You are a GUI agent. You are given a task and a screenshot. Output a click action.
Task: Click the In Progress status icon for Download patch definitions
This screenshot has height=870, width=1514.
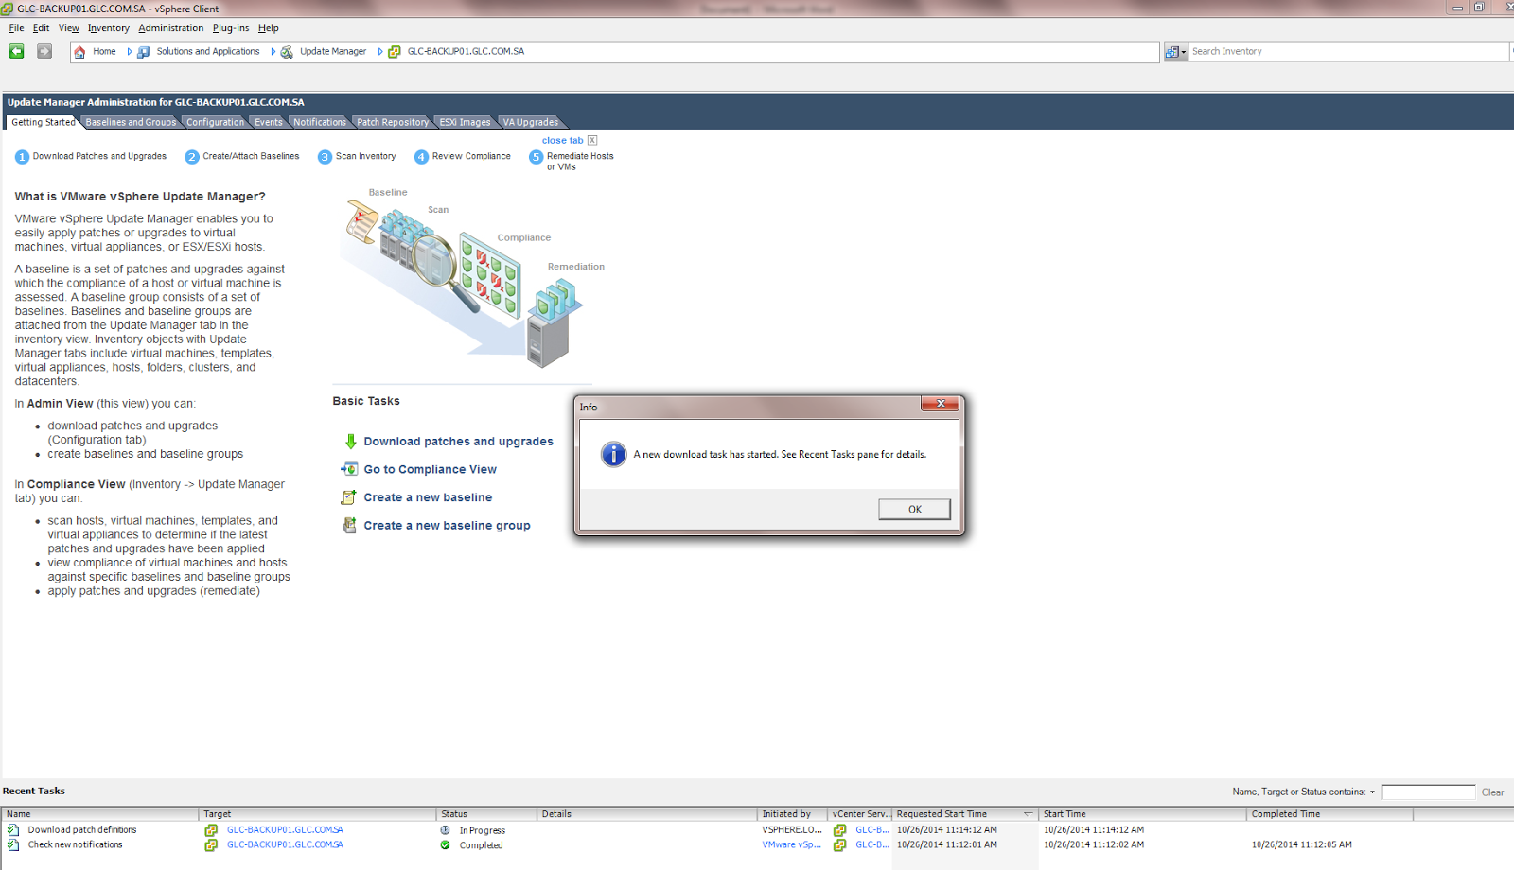click(x=445, y=829)
